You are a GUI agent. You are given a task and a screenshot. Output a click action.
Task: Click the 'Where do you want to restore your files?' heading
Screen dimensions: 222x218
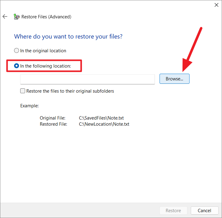tap(68, 36)
